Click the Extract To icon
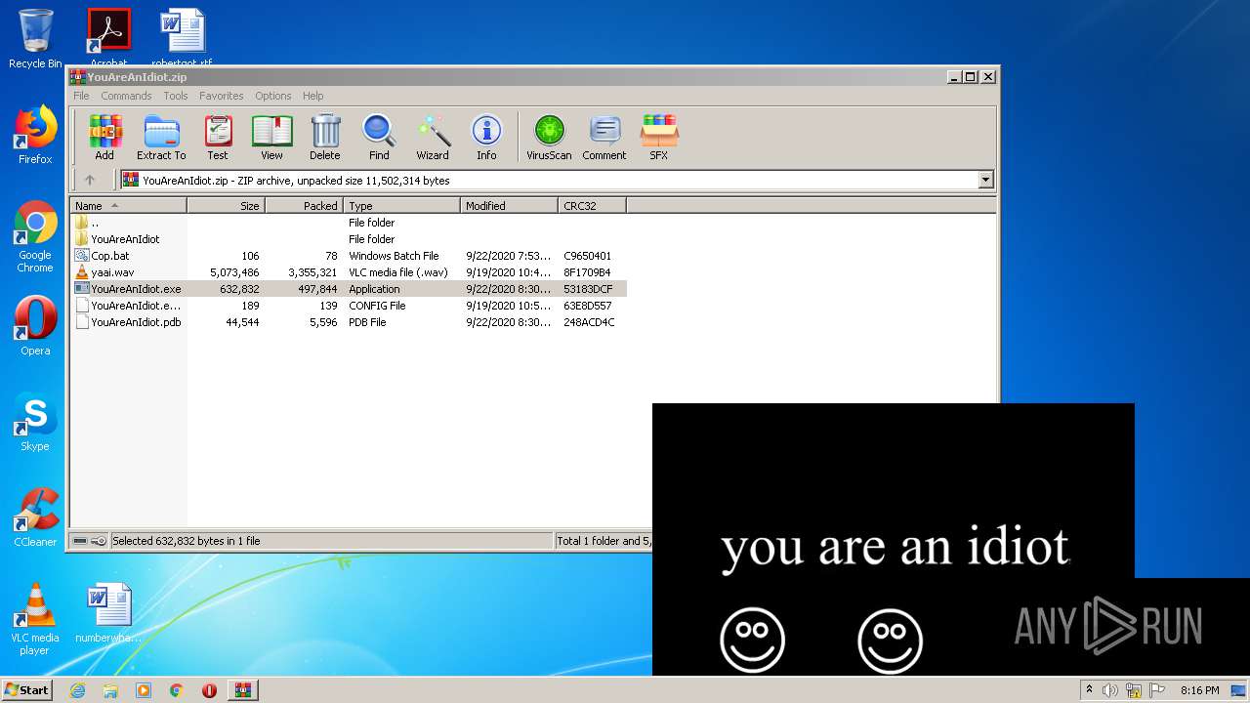Screen dimensions: 1250x703 161,138
